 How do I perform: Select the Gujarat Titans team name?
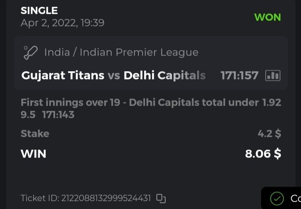(63, 75)
